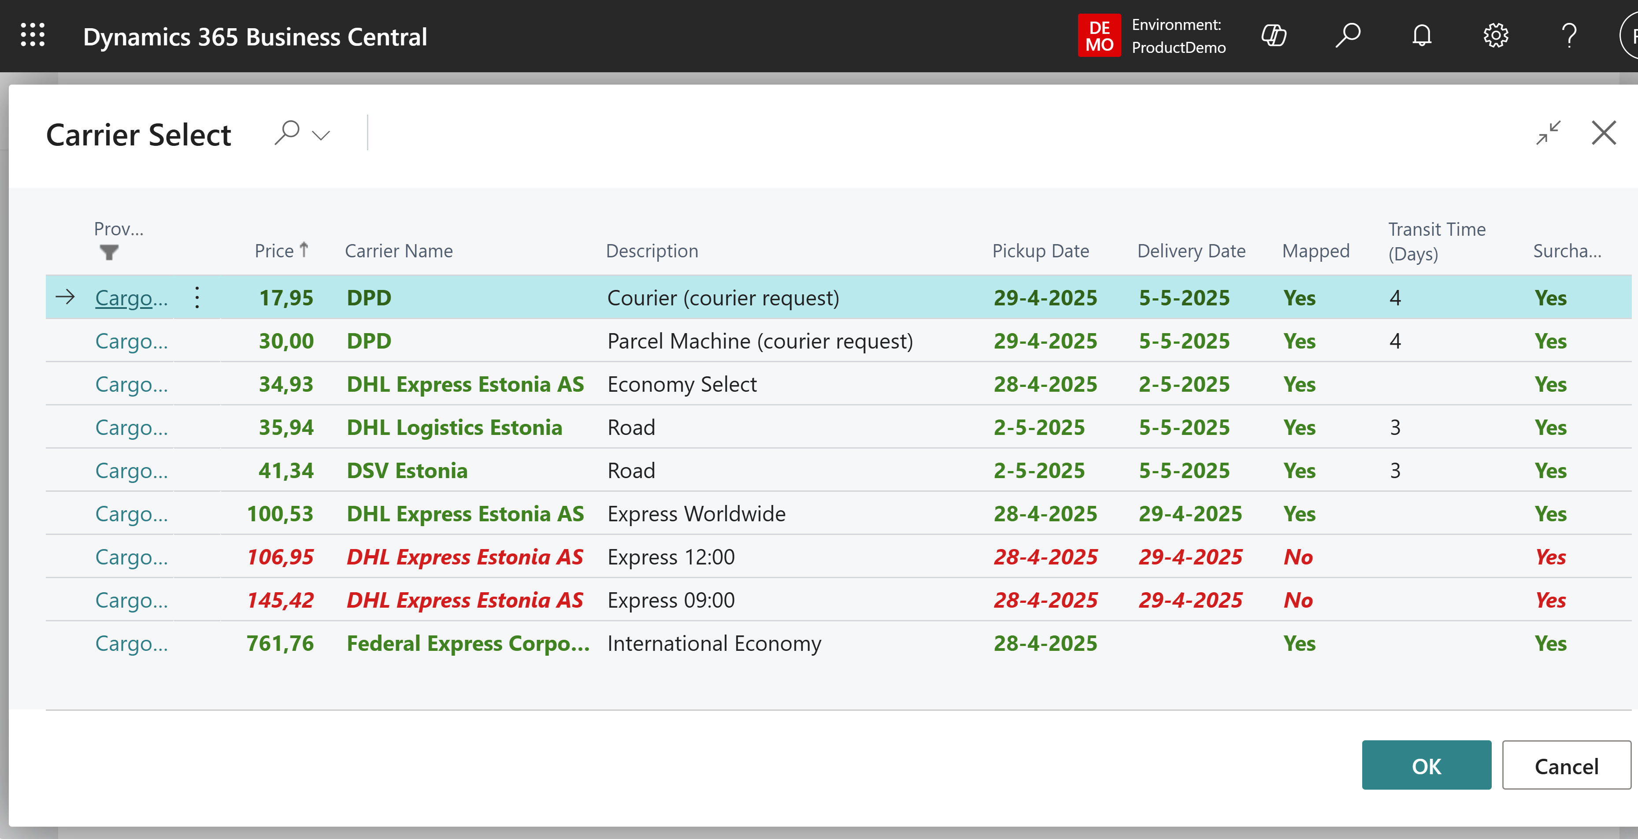
Task: Select DHL Logistics Estonia carrier name
Action: click(454, 427)
